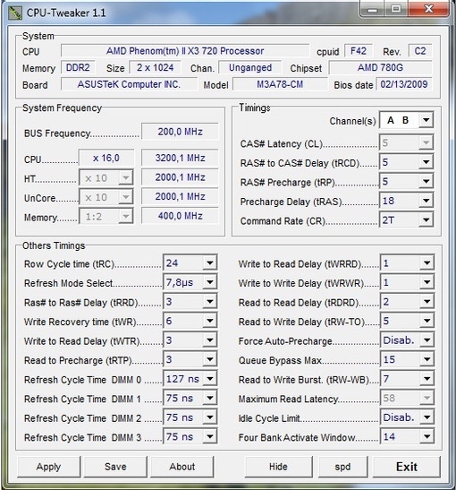The image size is (456, 490).
Task: Click the DDR2 memory type value
Action: pyautogui.click(x=78, y=67)
